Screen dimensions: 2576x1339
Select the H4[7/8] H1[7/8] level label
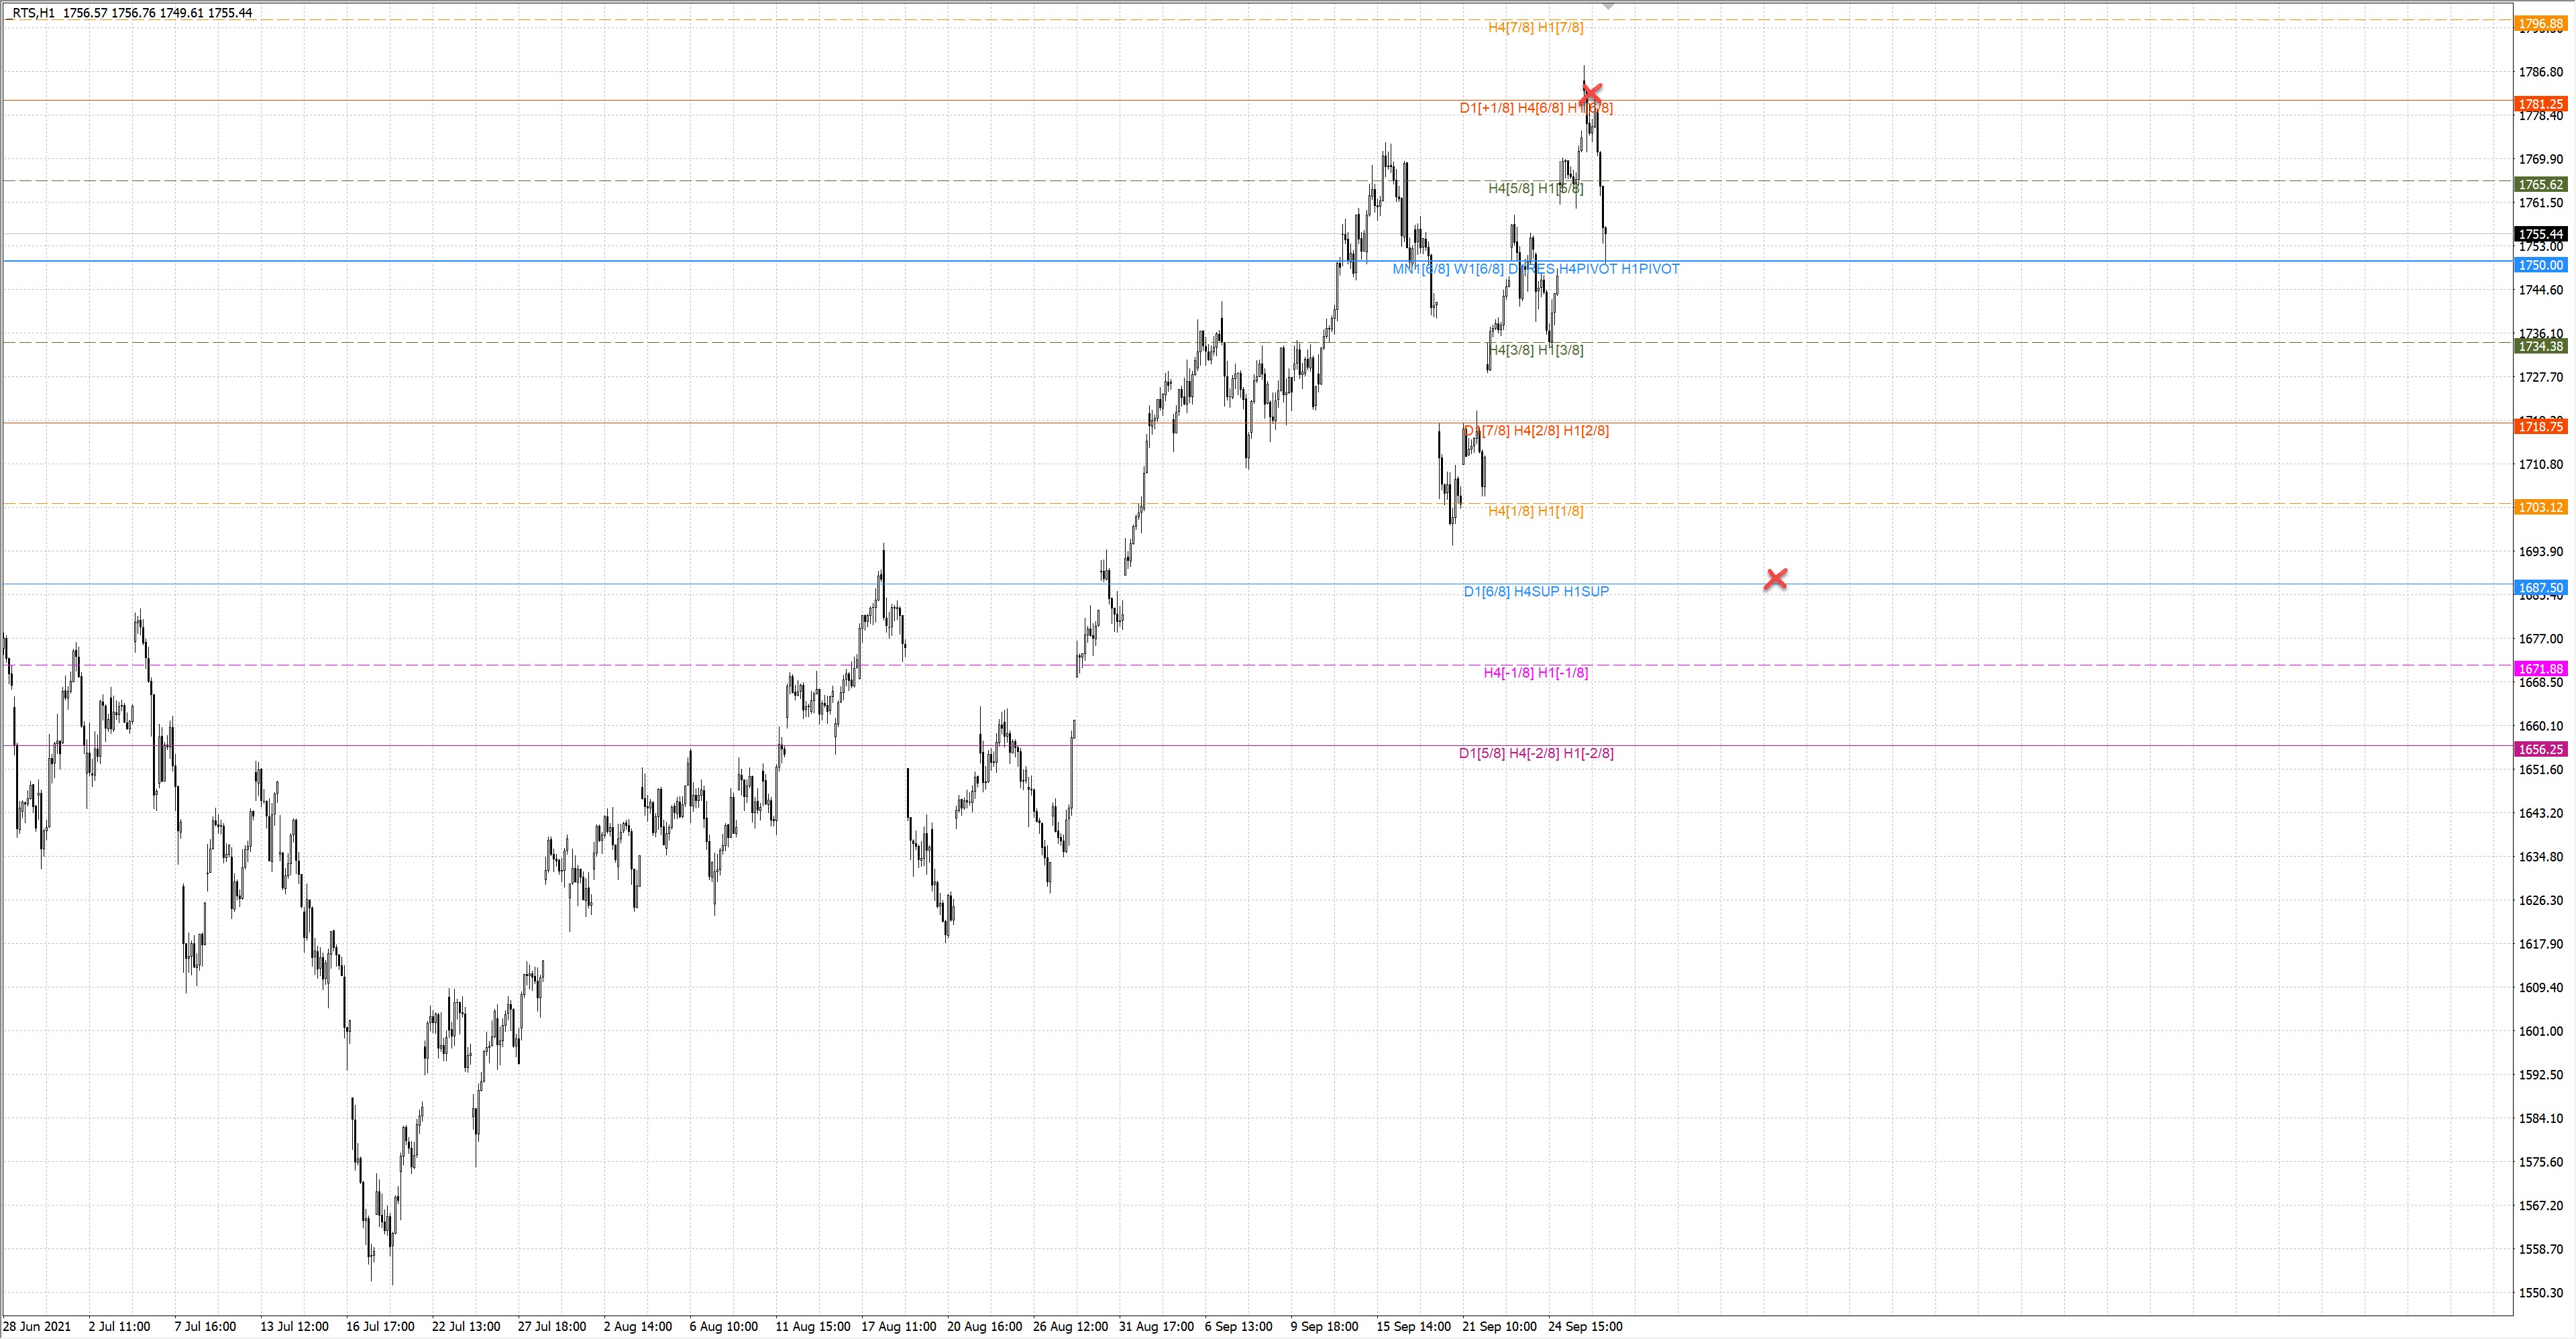click(1535, 28)
